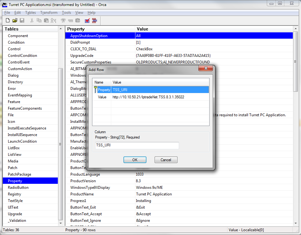Open the Tables menu

(30, 13)
